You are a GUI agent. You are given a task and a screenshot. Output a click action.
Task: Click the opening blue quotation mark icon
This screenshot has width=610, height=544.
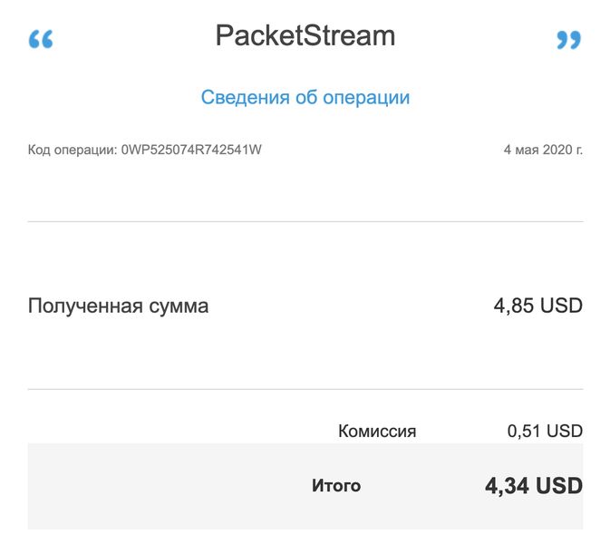41,40
